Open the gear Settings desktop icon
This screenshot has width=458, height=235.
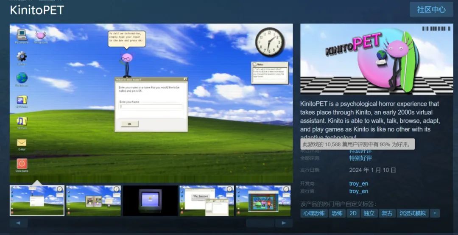(22, 58)
